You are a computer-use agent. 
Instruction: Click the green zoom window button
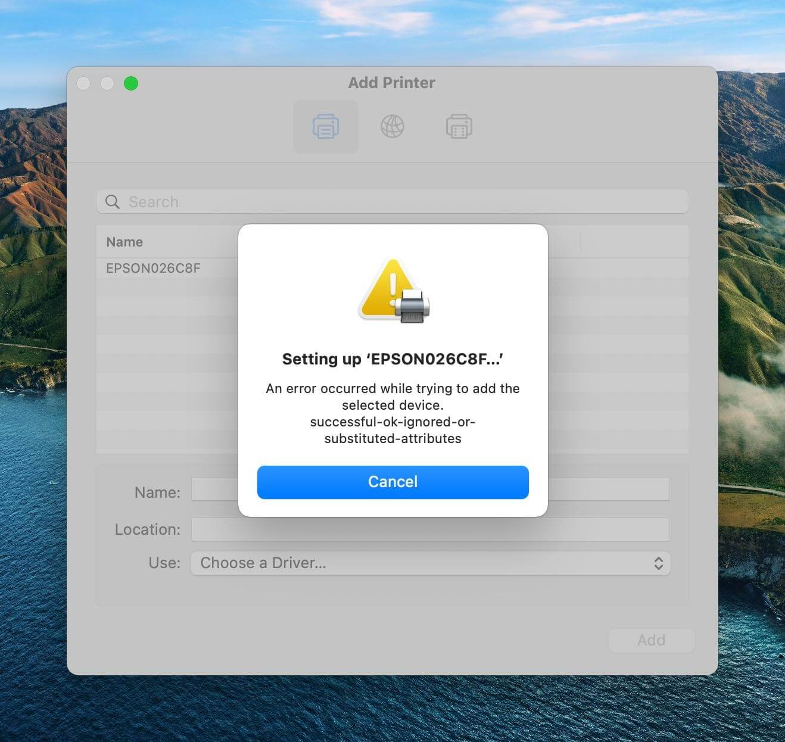point(131,83)
